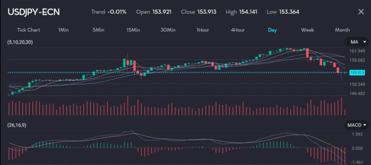Switch to the Tick Chart timeframe
Viewport: 371px width, 165px height.
pyautogui.click(x=28, y=30)
